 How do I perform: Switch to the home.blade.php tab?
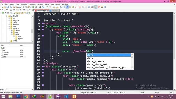click(42, 11)
